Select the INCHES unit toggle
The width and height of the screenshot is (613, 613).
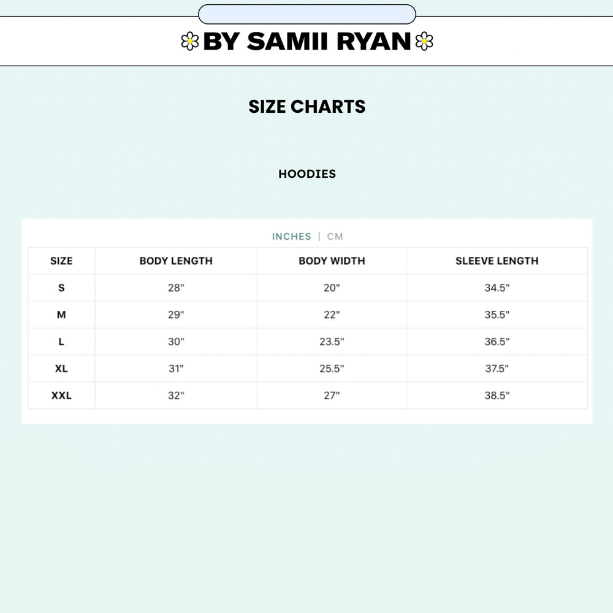tap(292, 237)
